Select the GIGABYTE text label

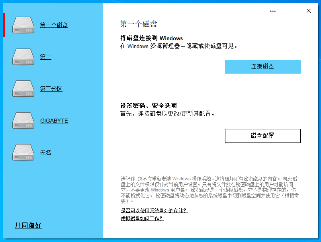click(54, 121)
